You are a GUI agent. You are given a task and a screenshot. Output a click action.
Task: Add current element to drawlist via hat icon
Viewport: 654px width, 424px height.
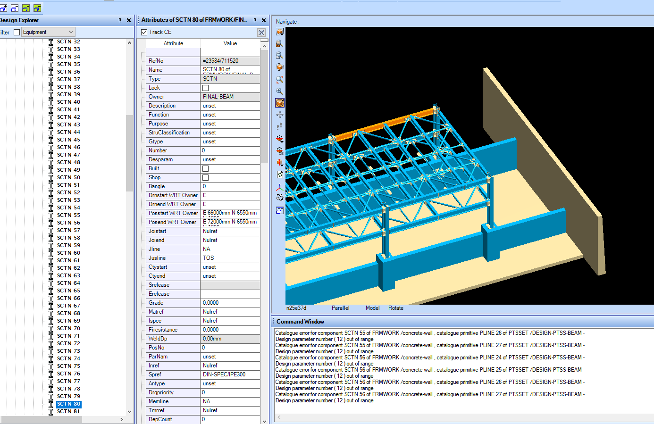pos(280,138)
